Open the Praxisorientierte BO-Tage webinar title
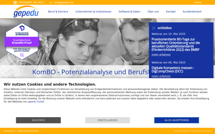This screenshot has height=134, width=215. click(x=176, y=44)
